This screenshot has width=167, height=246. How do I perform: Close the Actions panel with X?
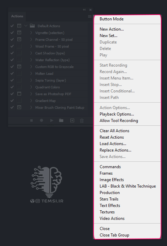click(x=90, y=10)
